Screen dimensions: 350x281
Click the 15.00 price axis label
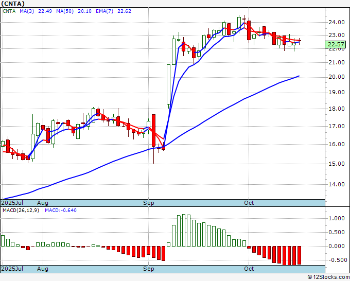point(337,164)
